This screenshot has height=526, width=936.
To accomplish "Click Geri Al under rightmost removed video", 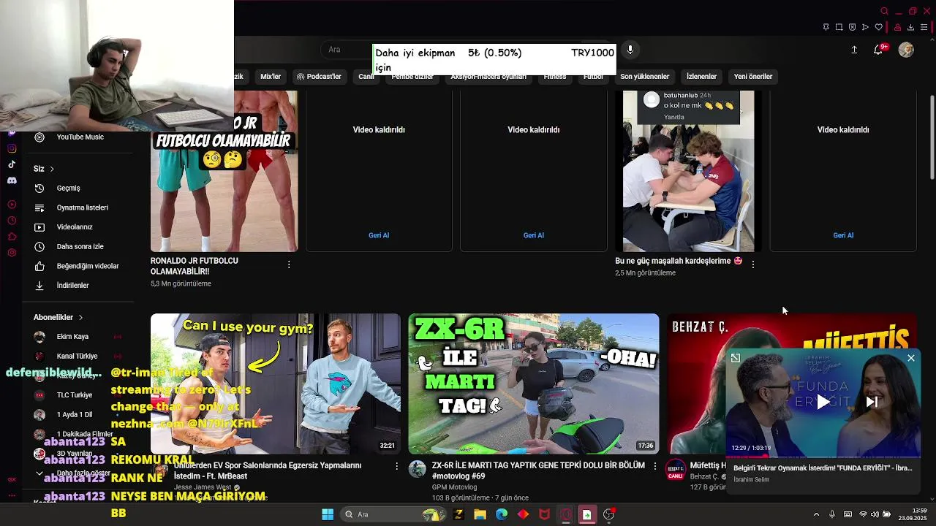I will click(843, 235).
